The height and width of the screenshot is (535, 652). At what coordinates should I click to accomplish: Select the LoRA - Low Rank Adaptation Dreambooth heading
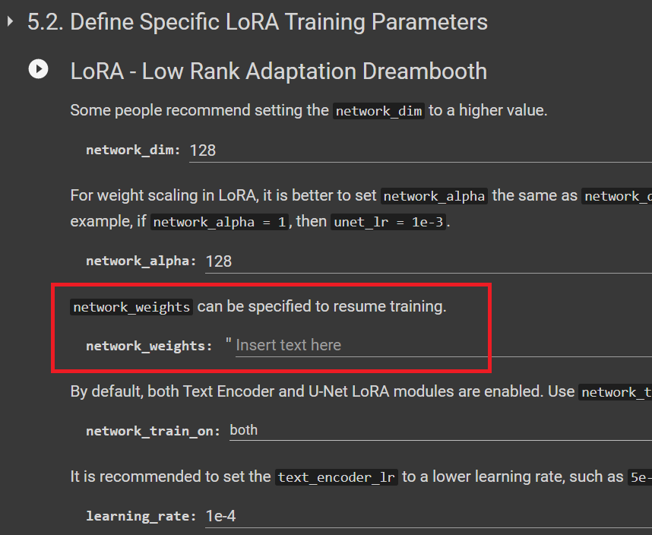(x=278, y=71)
